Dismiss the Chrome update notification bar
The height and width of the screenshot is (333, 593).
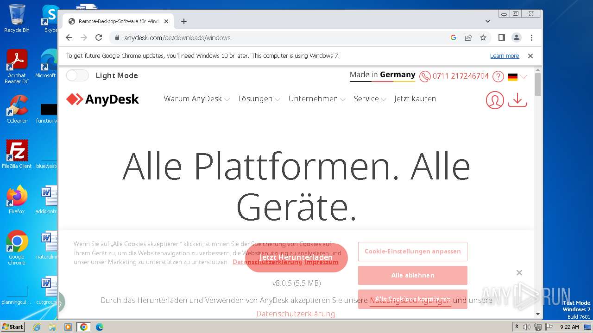pos(530,56)
